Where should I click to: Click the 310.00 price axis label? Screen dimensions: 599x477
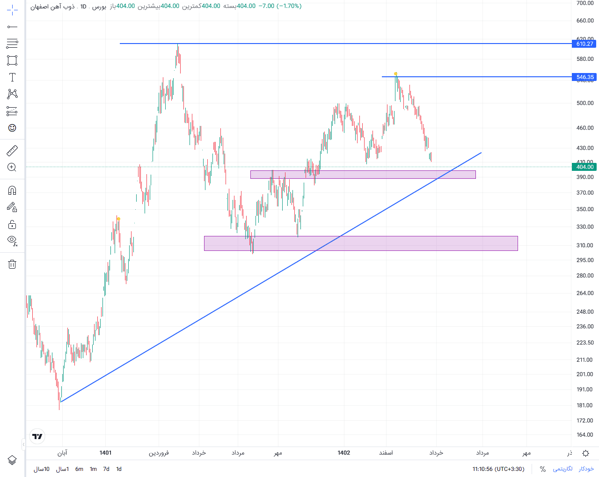click(x=585, y=245)
